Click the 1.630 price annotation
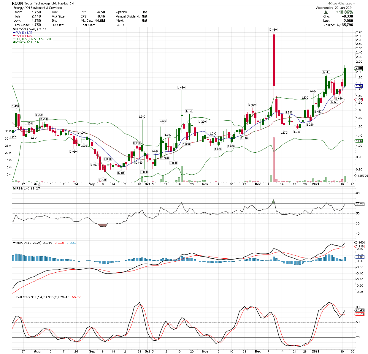Image resolution: width=368 pixels, height=354 pixels. [x=313, y=91]
